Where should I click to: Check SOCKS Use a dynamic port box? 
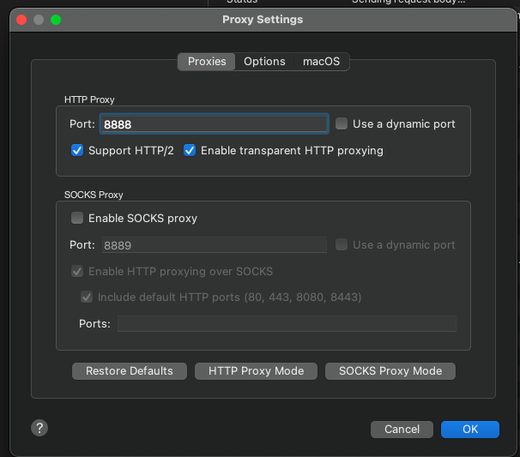click(342, 244)
